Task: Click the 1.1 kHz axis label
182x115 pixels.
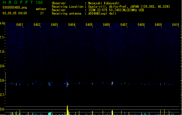Action: tap(2, 37)
